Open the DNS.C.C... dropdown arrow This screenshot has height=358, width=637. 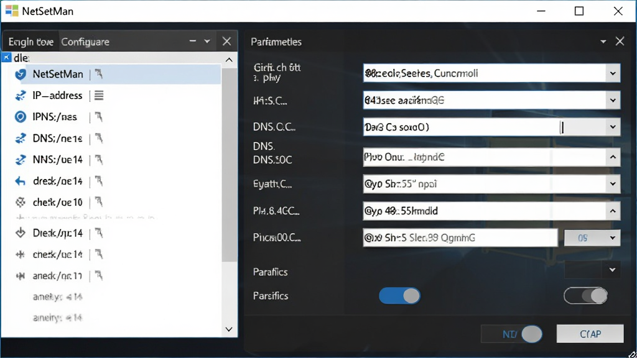point(613,127)
